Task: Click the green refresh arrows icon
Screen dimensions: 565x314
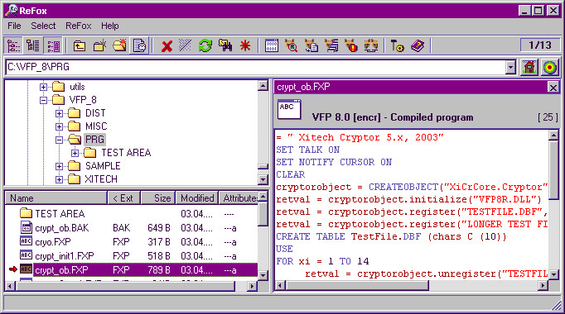Action: (205, 46)
